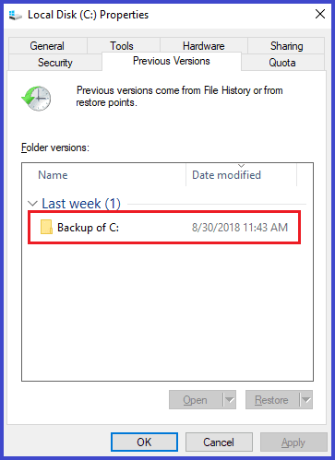
Task: Select the Backup of C: folder icon
Action: [46, 227]
